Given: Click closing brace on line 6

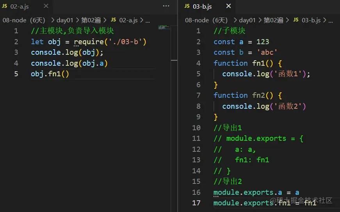Looking at the screenshot, I should pos(215,85).
